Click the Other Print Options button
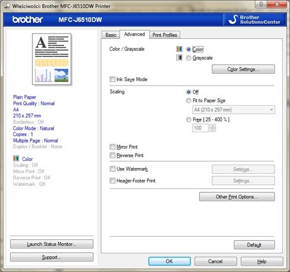Image resolution: width=290 pixels, height=272 pixels. click(x=237, y=196)
